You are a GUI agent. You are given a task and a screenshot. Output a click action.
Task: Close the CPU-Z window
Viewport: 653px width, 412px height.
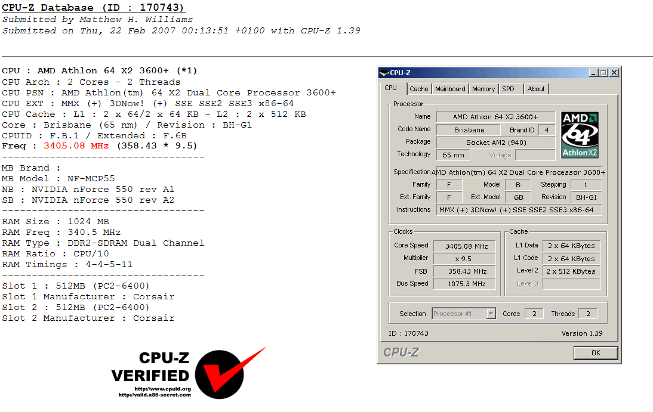click(614, 73)
